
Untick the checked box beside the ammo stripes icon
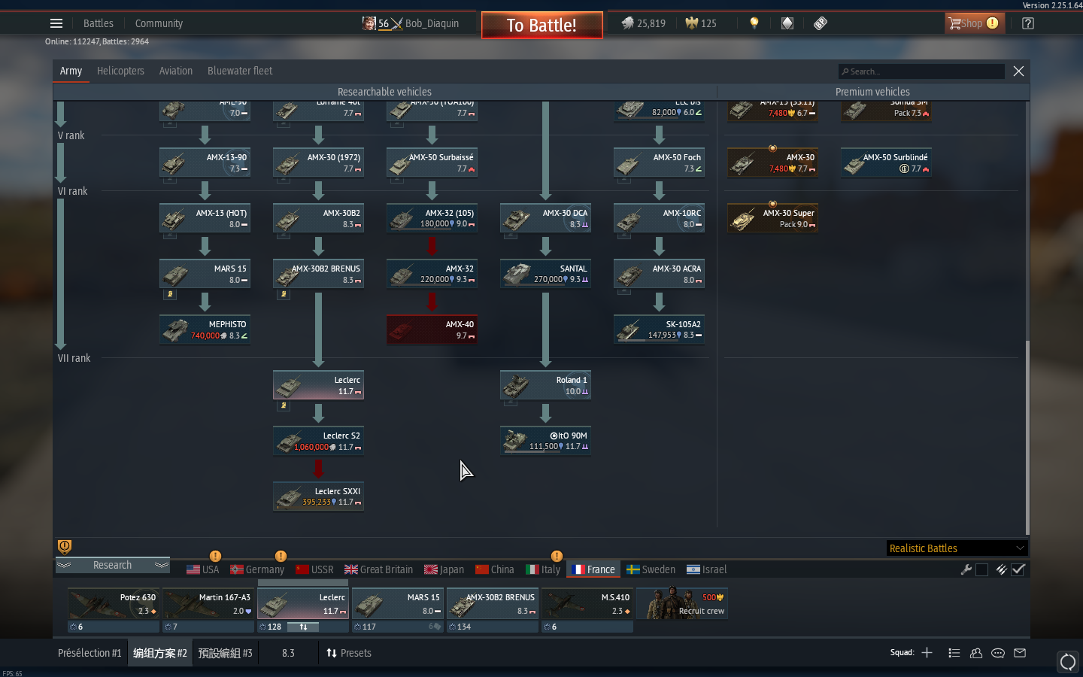[1018, 569]
